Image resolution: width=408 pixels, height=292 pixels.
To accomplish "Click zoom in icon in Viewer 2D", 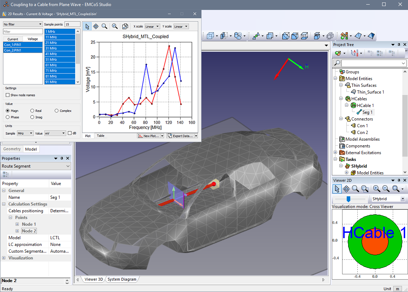I will (376, 189).
